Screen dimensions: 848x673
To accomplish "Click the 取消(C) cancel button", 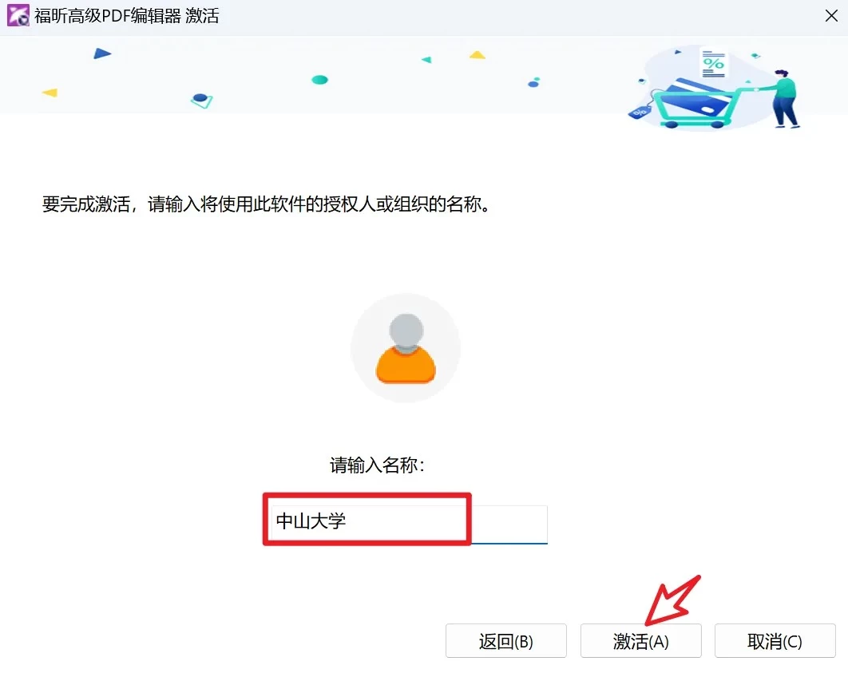I will (x=775, y=641).
